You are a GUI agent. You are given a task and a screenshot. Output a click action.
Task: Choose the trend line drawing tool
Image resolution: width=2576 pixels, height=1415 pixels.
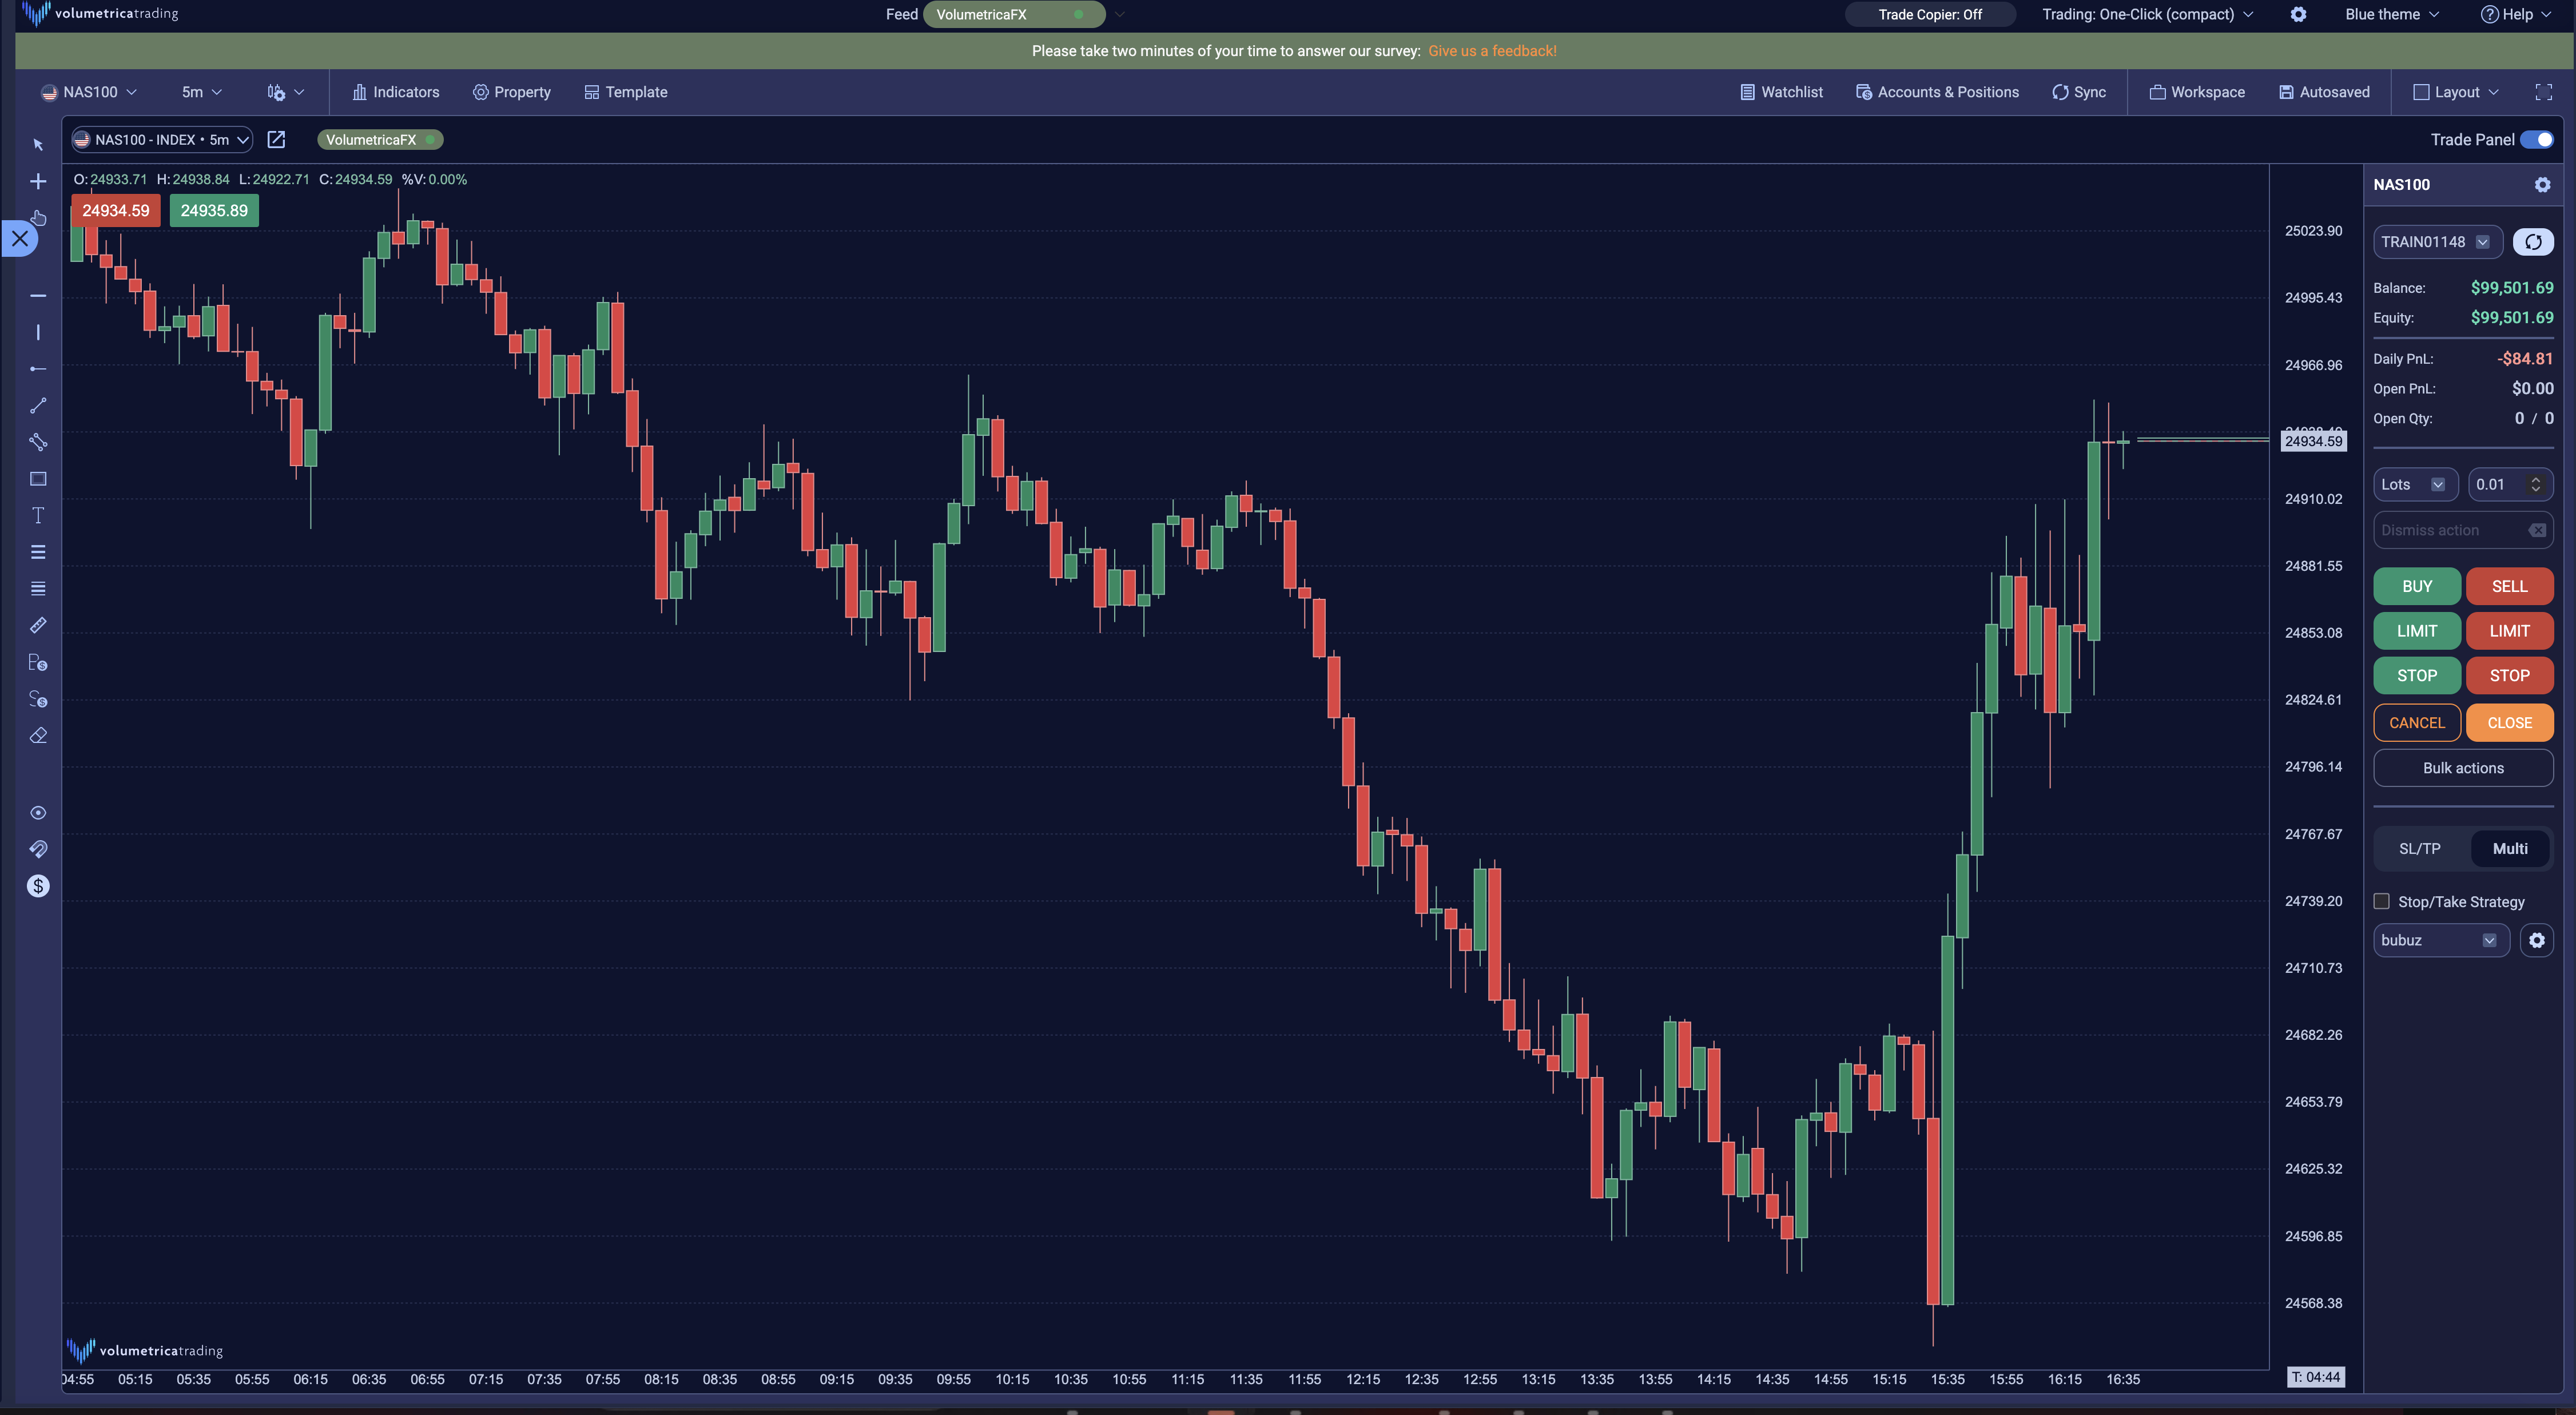point(38,406)
